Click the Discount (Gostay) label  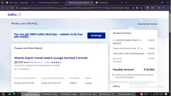point(117,60)
